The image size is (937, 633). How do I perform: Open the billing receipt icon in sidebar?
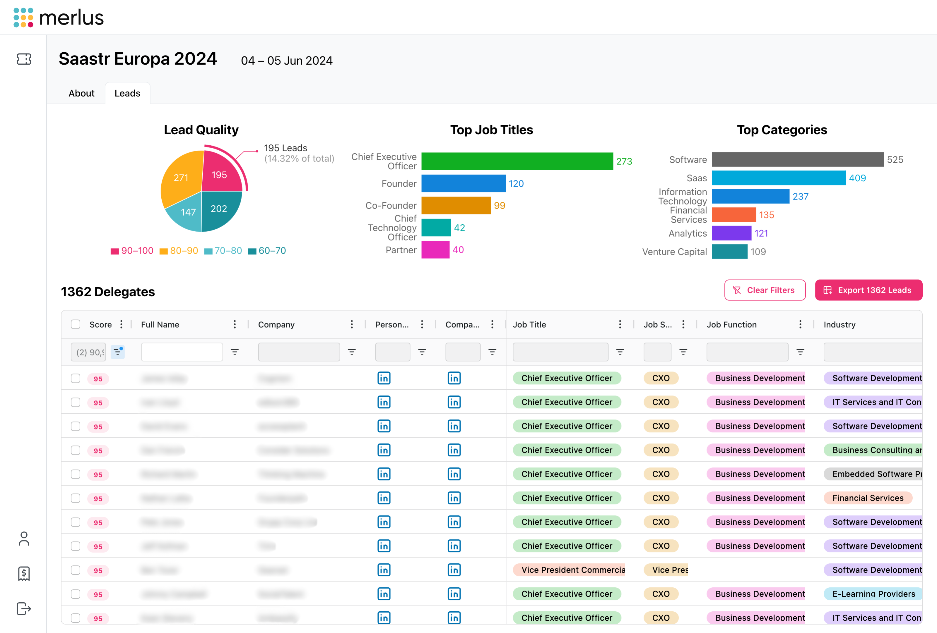pos(24,574)
